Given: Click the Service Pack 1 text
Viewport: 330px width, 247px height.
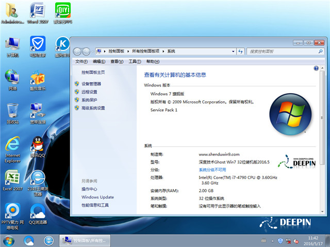Looking at the screenshot, I should 164,110.
